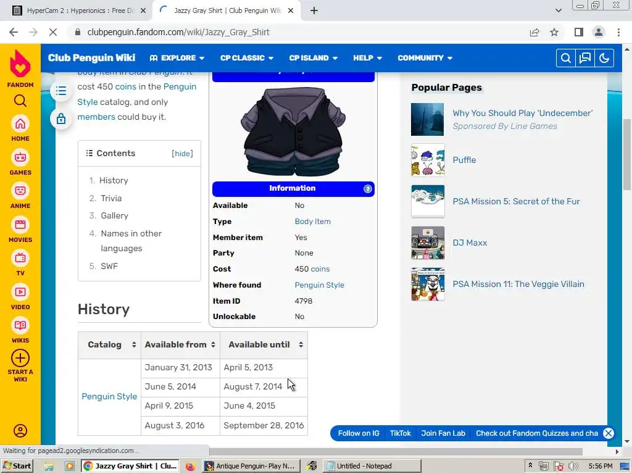
Task: Switch to Untitled - Notepad taskbar window
Action: (372, 467)
